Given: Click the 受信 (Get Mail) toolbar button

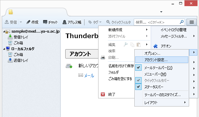Looking at the screenshot, I should (11, 22).
